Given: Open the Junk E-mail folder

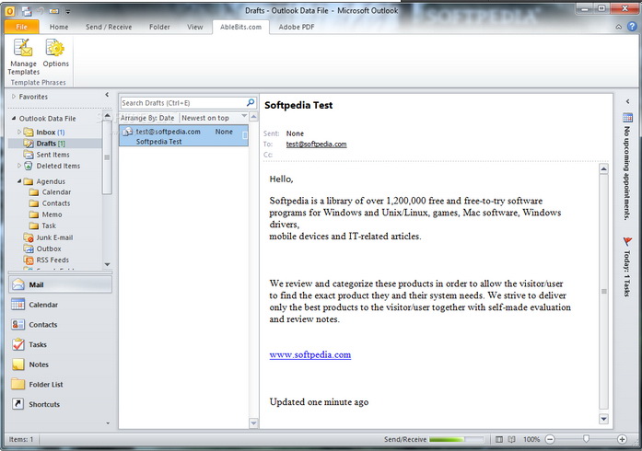Looking at the screenshot, I should tap(48, 237).
